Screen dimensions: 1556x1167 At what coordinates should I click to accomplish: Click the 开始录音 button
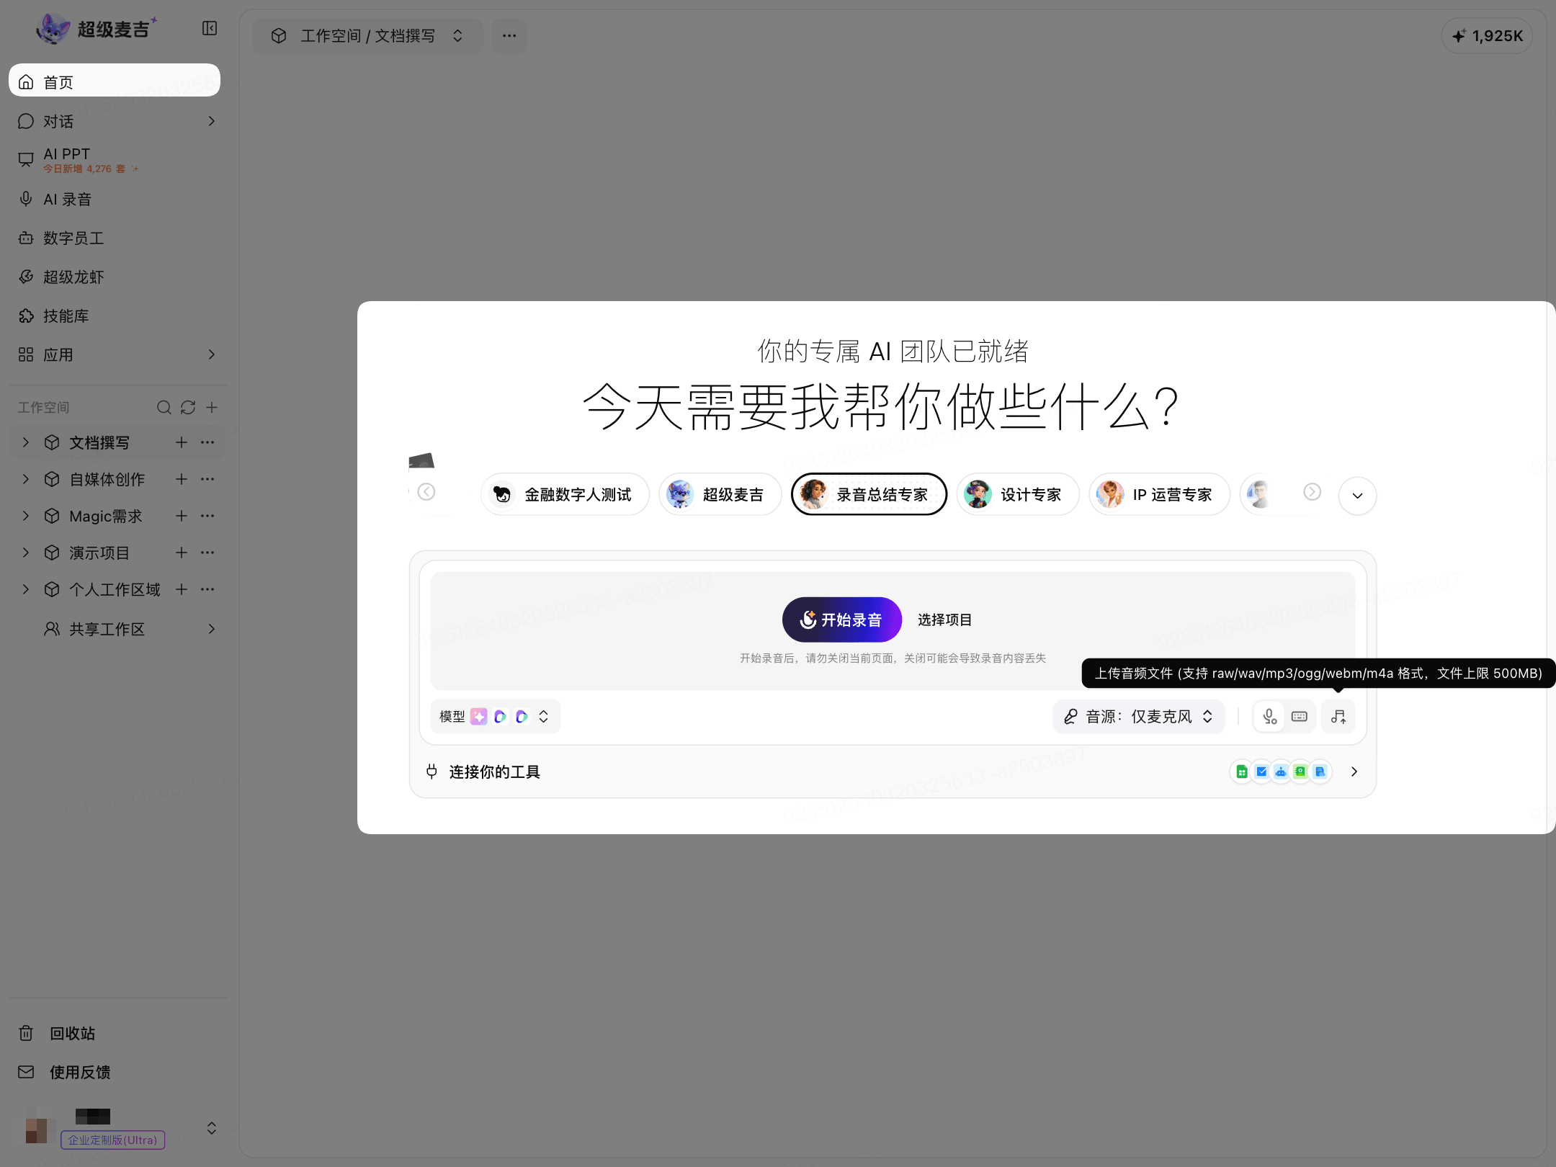point(842,620)
